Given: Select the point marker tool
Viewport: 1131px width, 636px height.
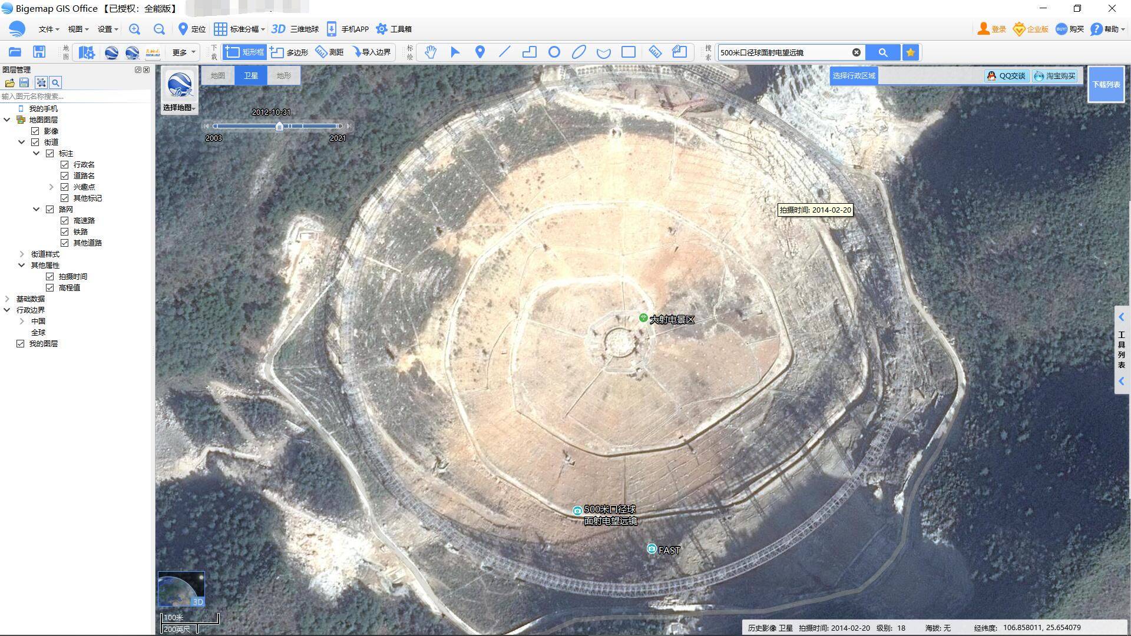Looking at the screenshot, I should pos(480,52).
